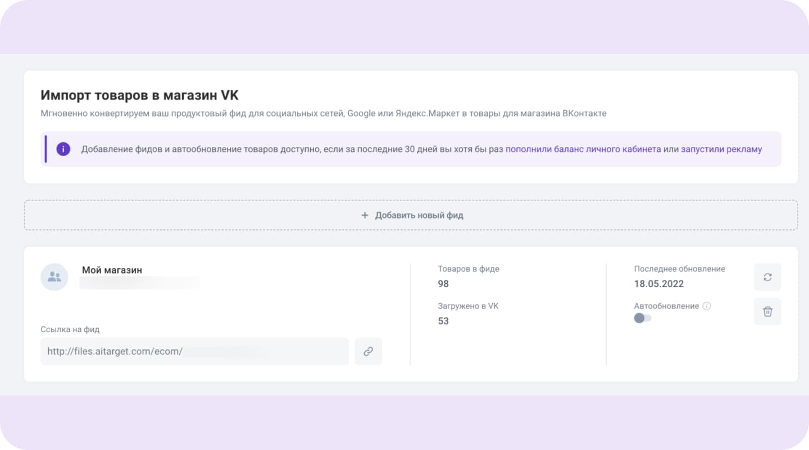This screenshot has height=450, width=809.
Task: Click heading Импорт товаров в магазин VK
Action: pos(139,96)
